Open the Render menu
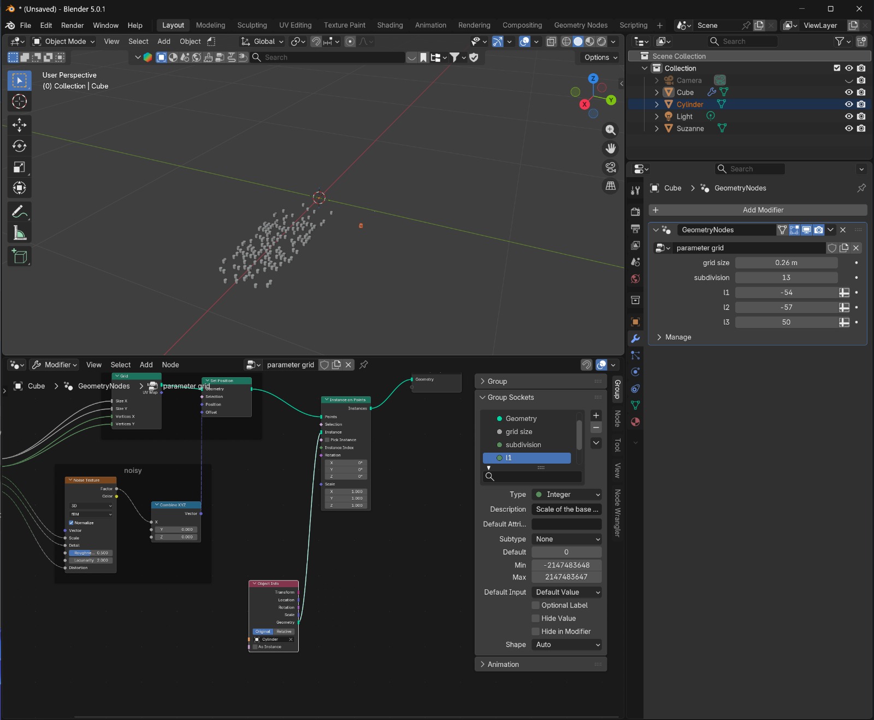The height and width of the screenshot is (720, 874). [72, 25]
